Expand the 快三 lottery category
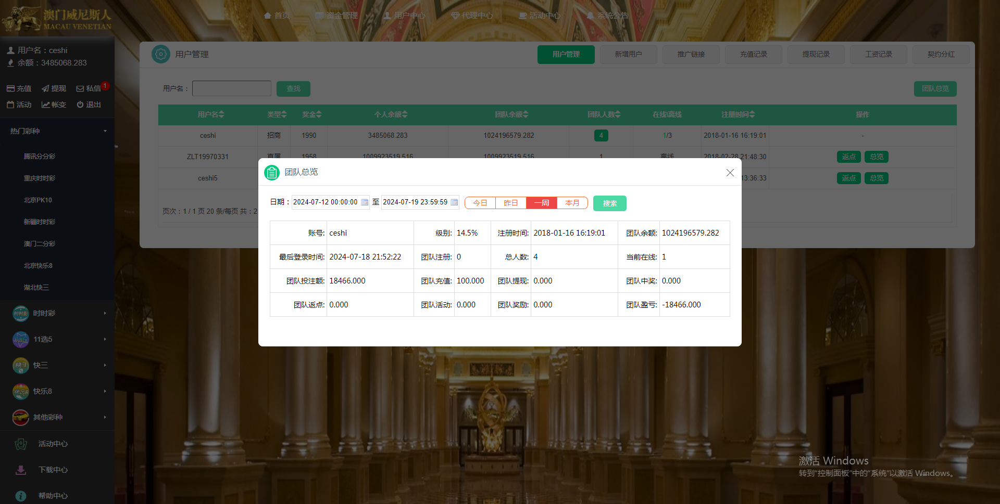Screen dimensions: 1000x504 pyautogui.click(x=57, y=365)
